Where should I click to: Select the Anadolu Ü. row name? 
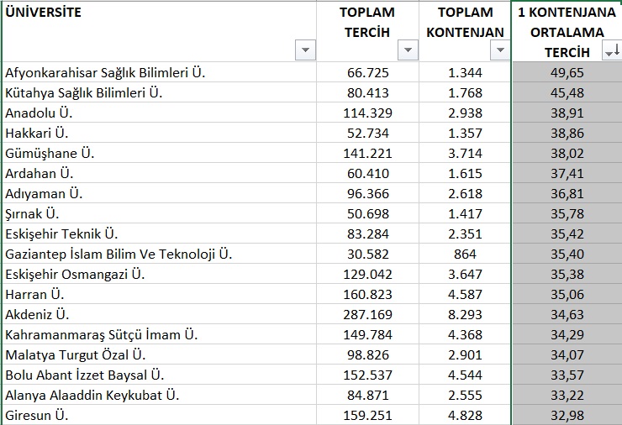160,113
